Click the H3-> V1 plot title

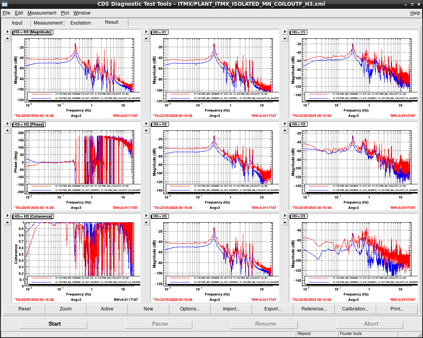298,32
